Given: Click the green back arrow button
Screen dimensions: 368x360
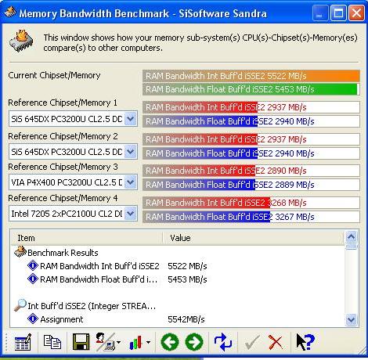Looking at the screenshot, I should coord(170,342).
